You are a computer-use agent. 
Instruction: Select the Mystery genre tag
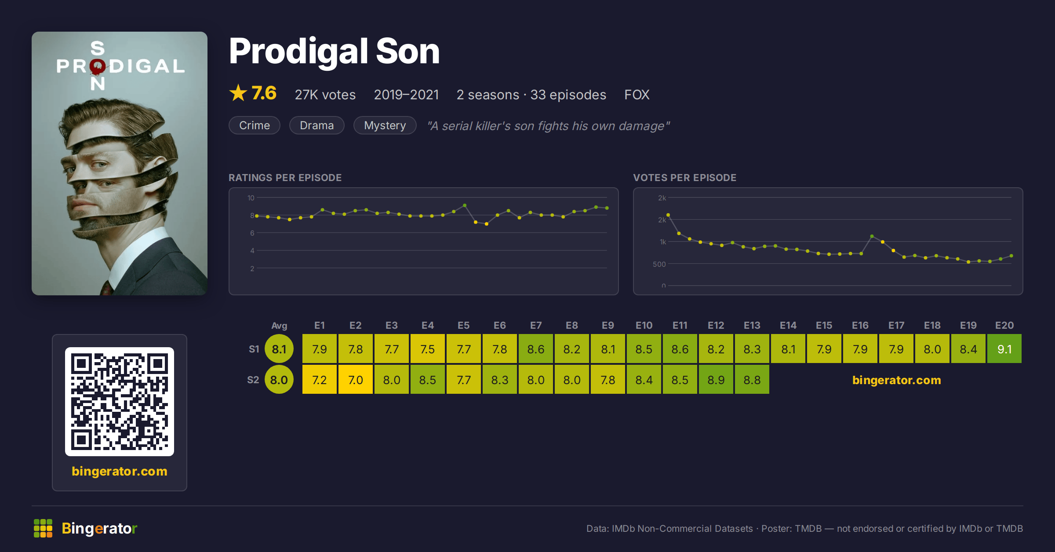385,125
